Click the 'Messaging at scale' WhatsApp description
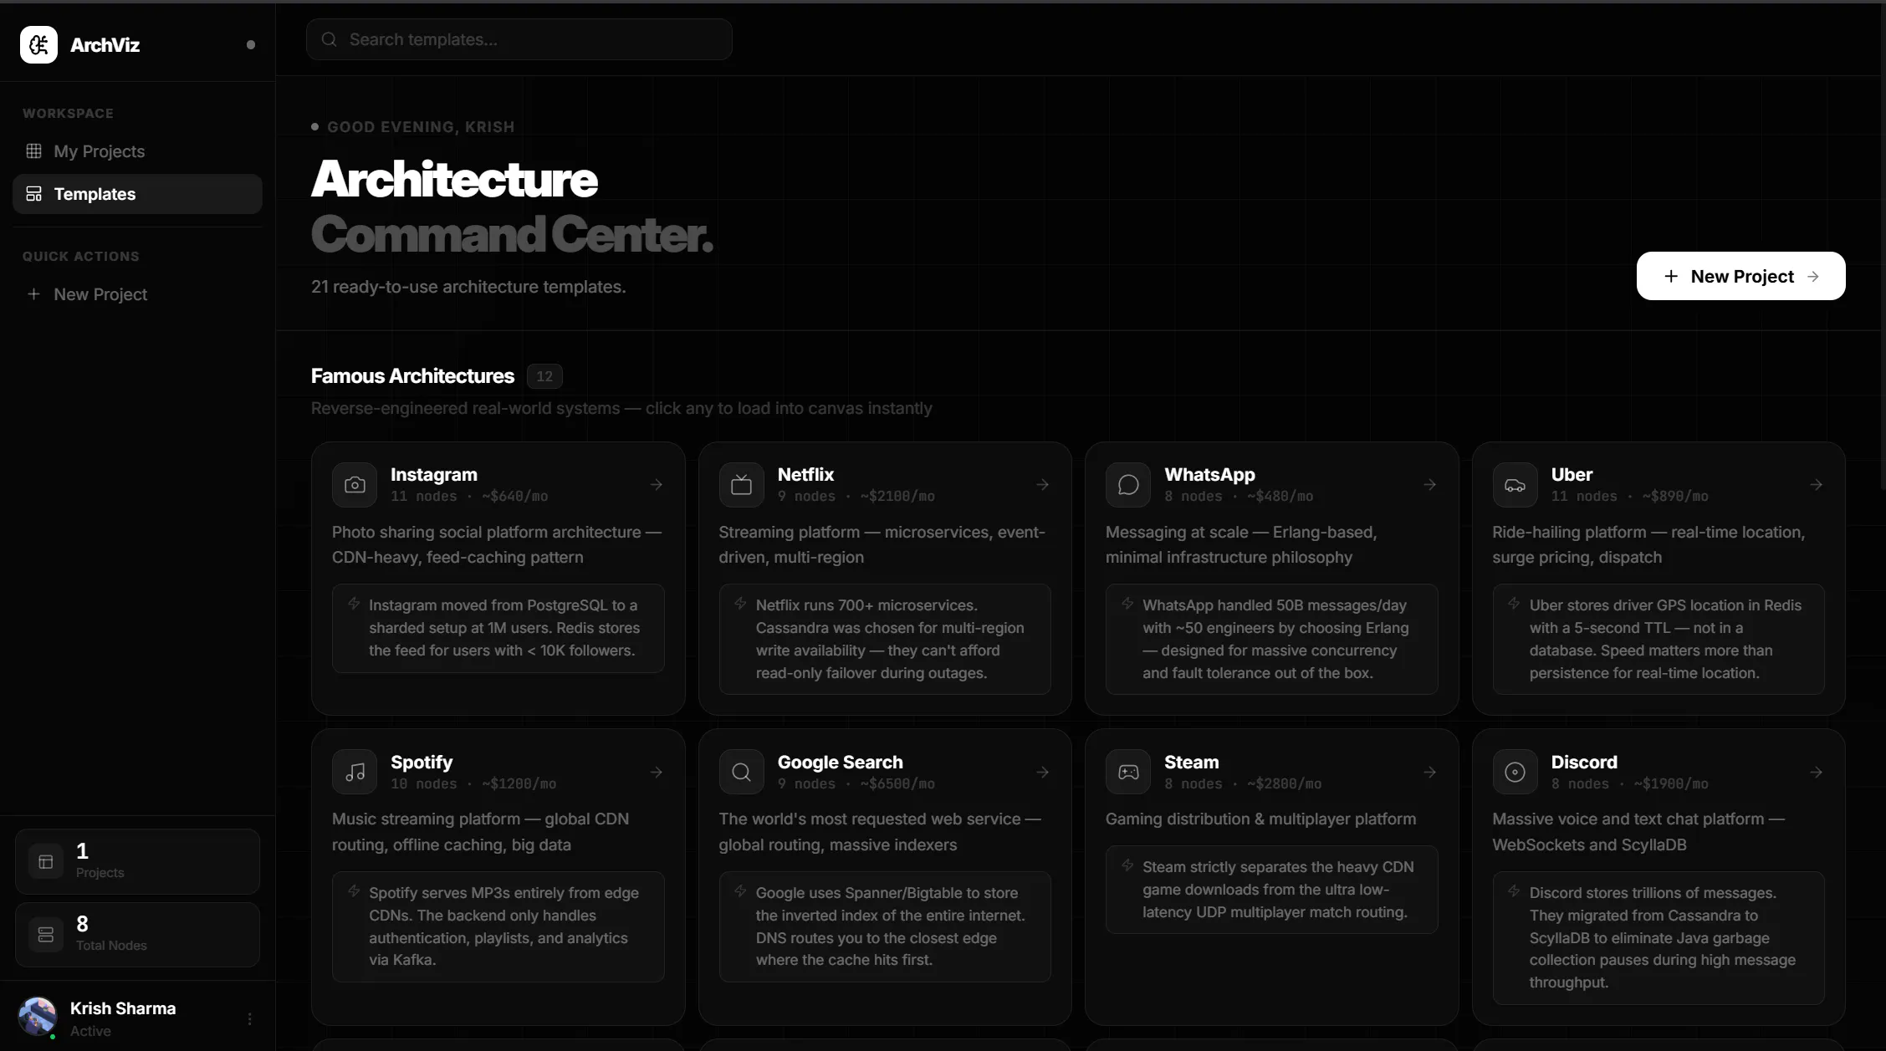The image size is (1886, 1051). pos(1241,544)
